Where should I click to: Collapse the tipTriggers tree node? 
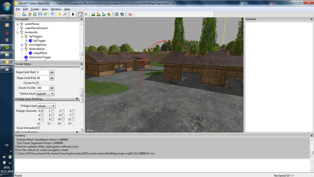coord(22,37)
